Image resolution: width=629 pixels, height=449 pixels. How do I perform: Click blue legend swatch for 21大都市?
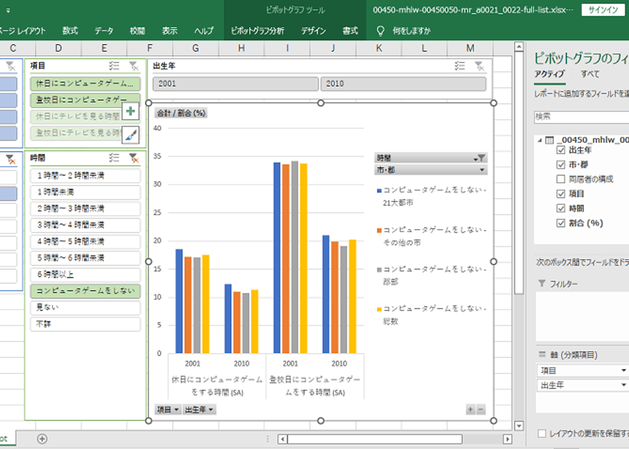(379, 190)
